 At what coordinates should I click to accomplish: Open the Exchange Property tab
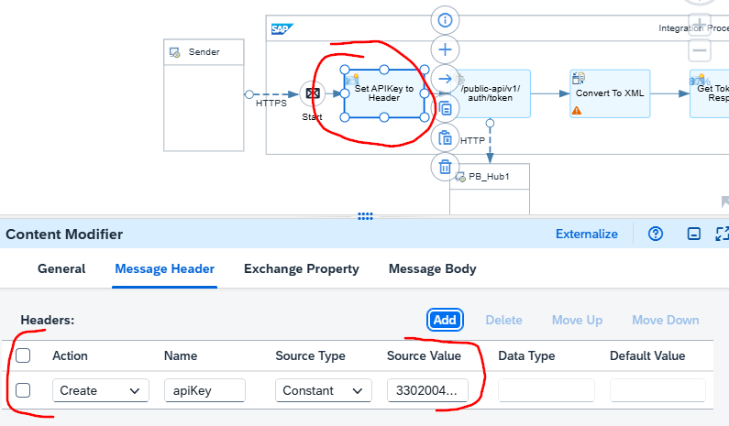coord(301,268)
